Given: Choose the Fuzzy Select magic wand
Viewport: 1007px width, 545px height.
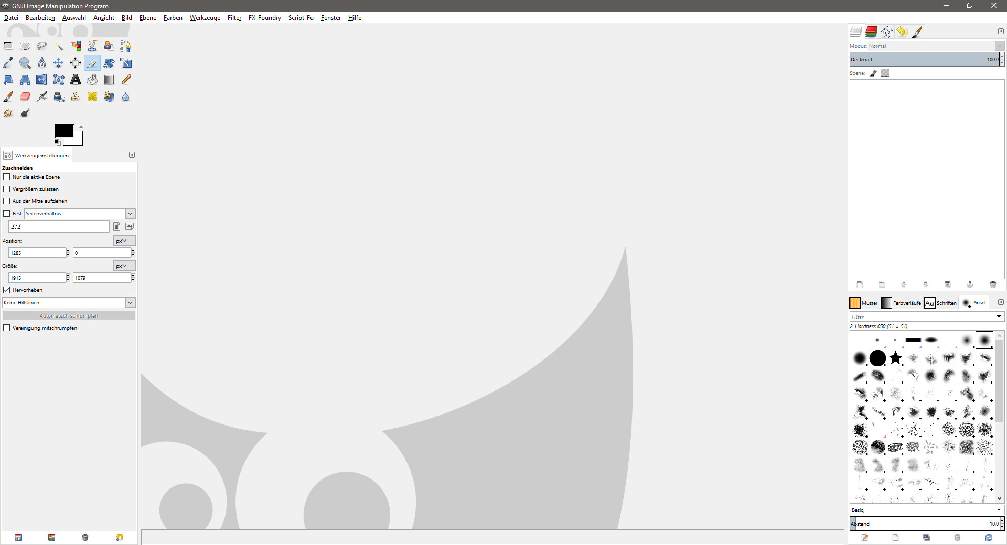Looking at the screenshot, I should pos(59,46).
